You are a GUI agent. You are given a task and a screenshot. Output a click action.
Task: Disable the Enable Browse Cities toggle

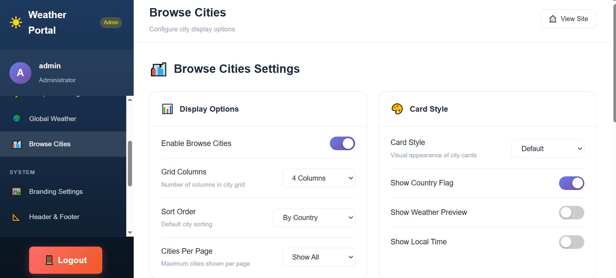point(342,143)
